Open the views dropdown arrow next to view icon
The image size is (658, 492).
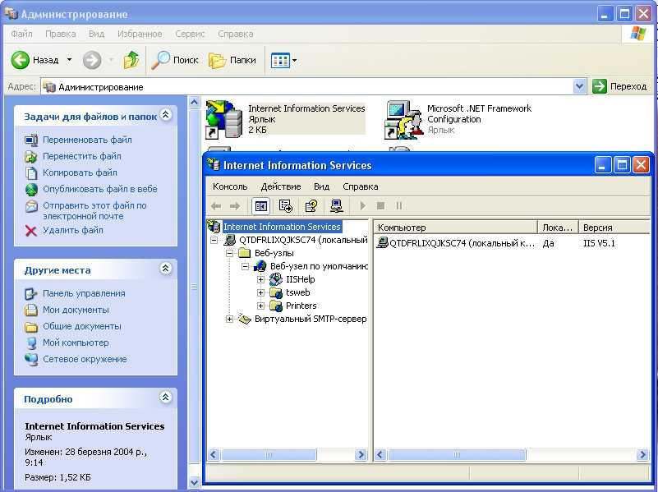click(295, 61)
